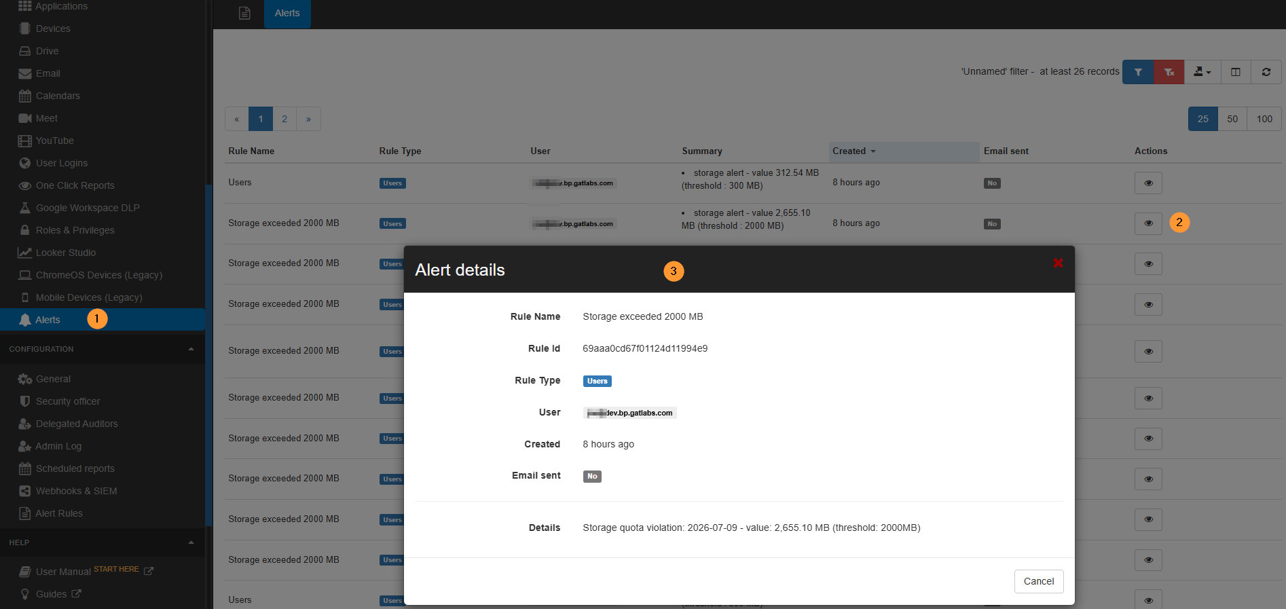Open ChromeOS Devices (Legacy)

pos(98,275)
